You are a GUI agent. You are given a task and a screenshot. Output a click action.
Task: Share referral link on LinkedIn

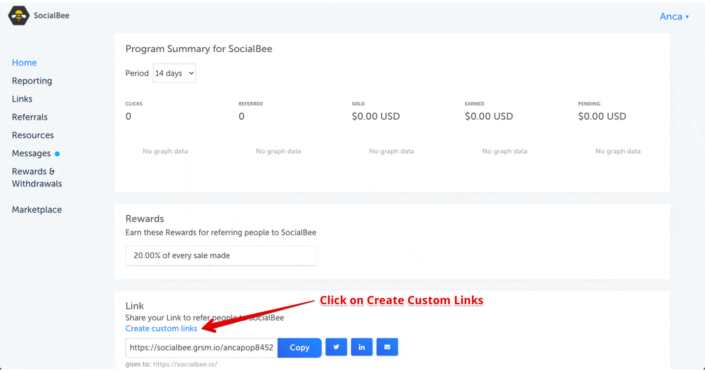tap(362, 347)
